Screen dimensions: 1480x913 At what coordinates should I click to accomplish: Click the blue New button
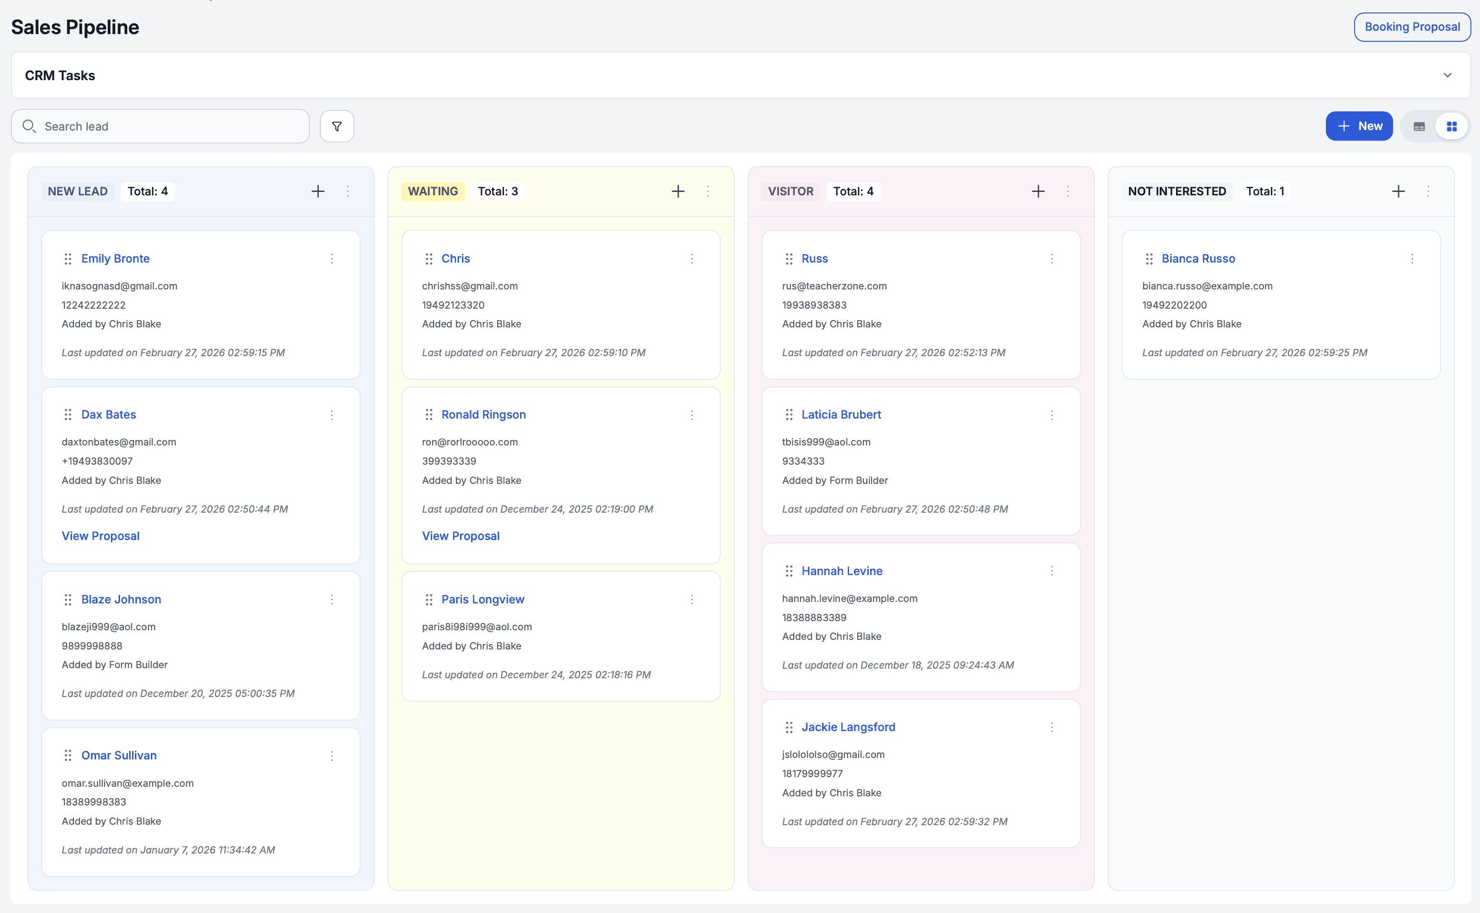point(1359,126)
